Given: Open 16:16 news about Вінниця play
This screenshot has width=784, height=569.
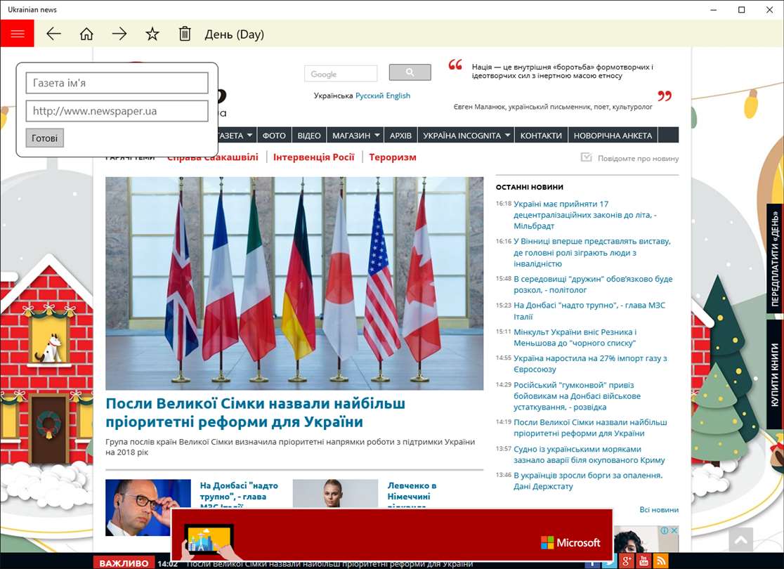Looking at the screenshot, I should click(x=592, y=252).
